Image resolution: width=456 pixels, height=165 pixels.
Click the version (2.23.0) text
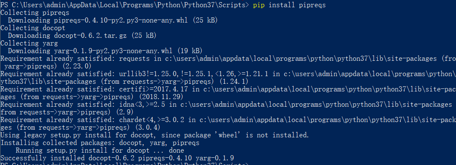coord(80,66)
